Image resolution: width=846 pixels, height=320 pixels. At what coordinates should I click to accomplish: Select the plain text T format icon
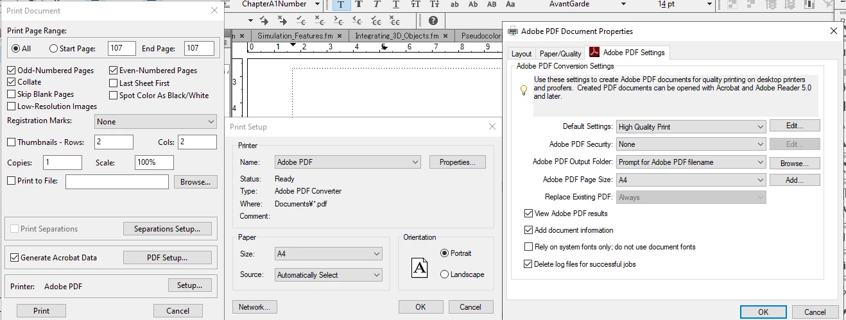tap(341, 4)
